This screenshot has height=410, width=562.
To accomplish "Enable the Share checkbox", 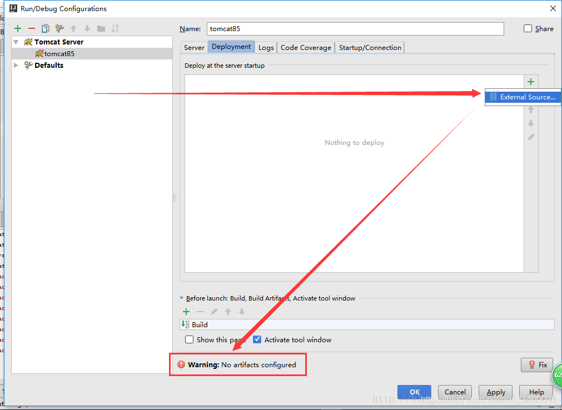I will (528, 28).
